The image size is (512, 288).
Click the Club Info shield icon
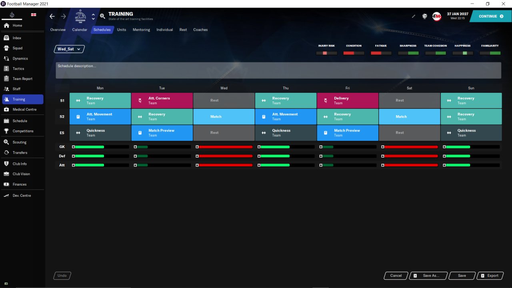(x=6, y=164)
